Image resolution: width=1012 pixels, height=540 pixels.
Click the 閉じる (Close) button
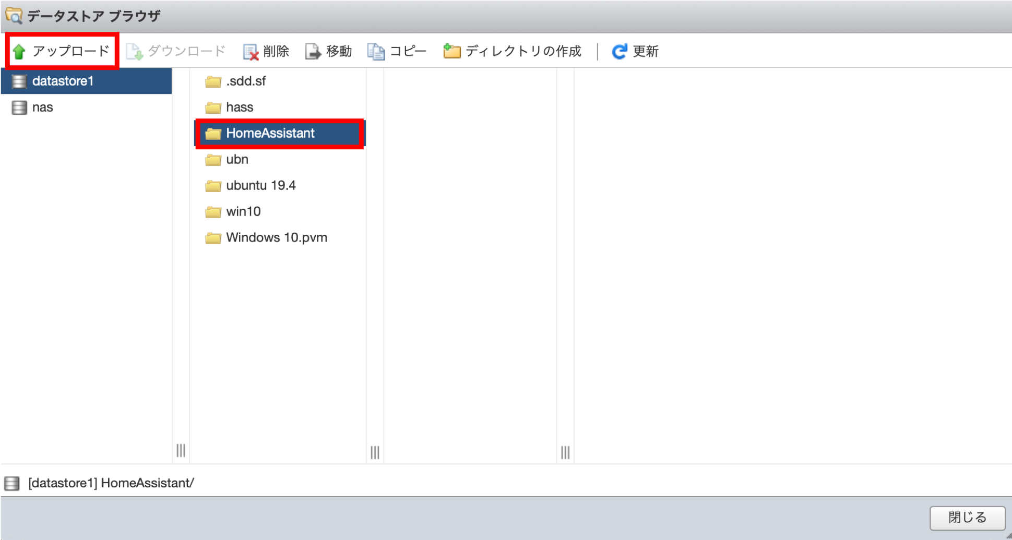pyautogui.click(x=968, y=517)
